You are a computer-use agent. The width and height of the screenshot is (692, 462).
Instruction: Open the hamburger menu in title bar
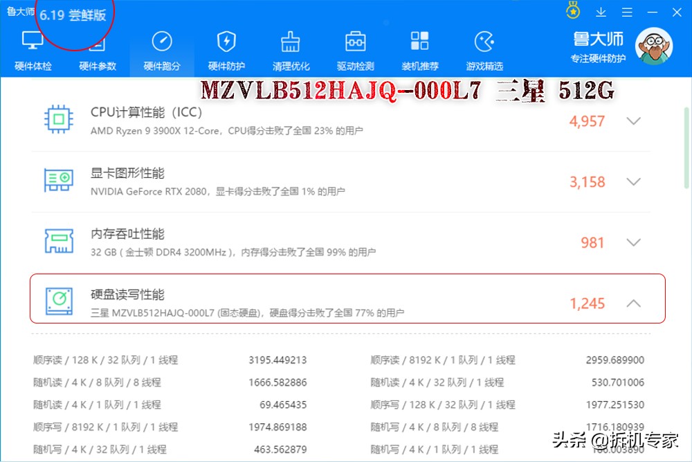tap(627, 12)
